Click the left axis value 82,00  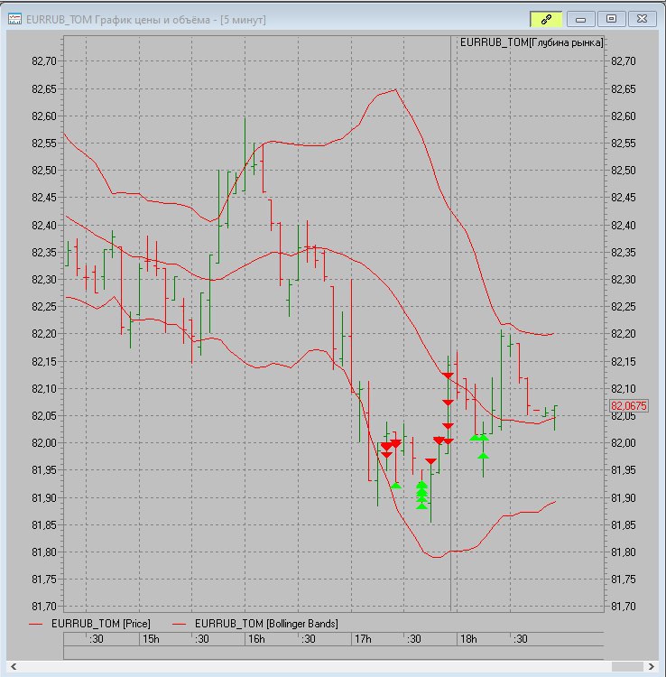[44, 443]
